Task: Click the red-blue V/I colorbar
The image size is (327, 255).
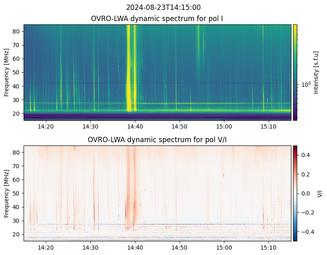Action: tap(295, 193)
